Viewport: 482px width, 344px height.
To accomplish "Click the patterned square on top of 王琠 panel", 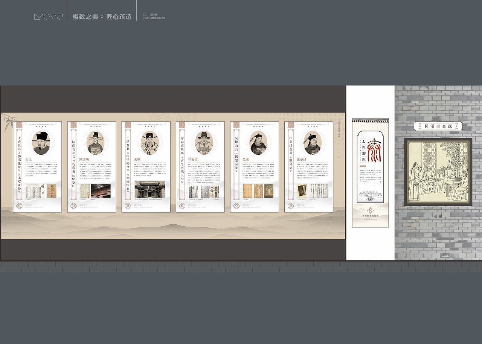I will (x=128, y=125).
